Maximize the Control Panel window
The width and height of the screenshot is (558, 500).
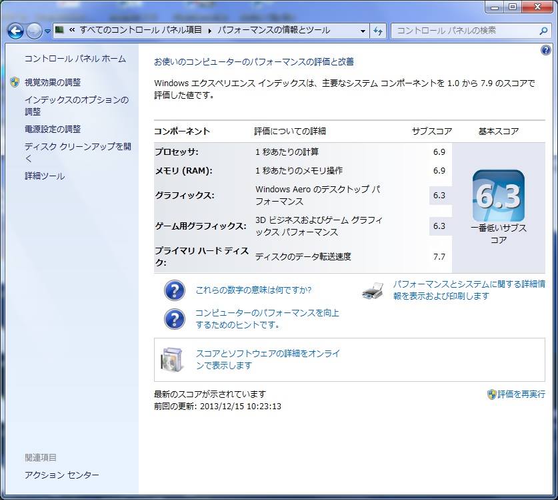513,7
